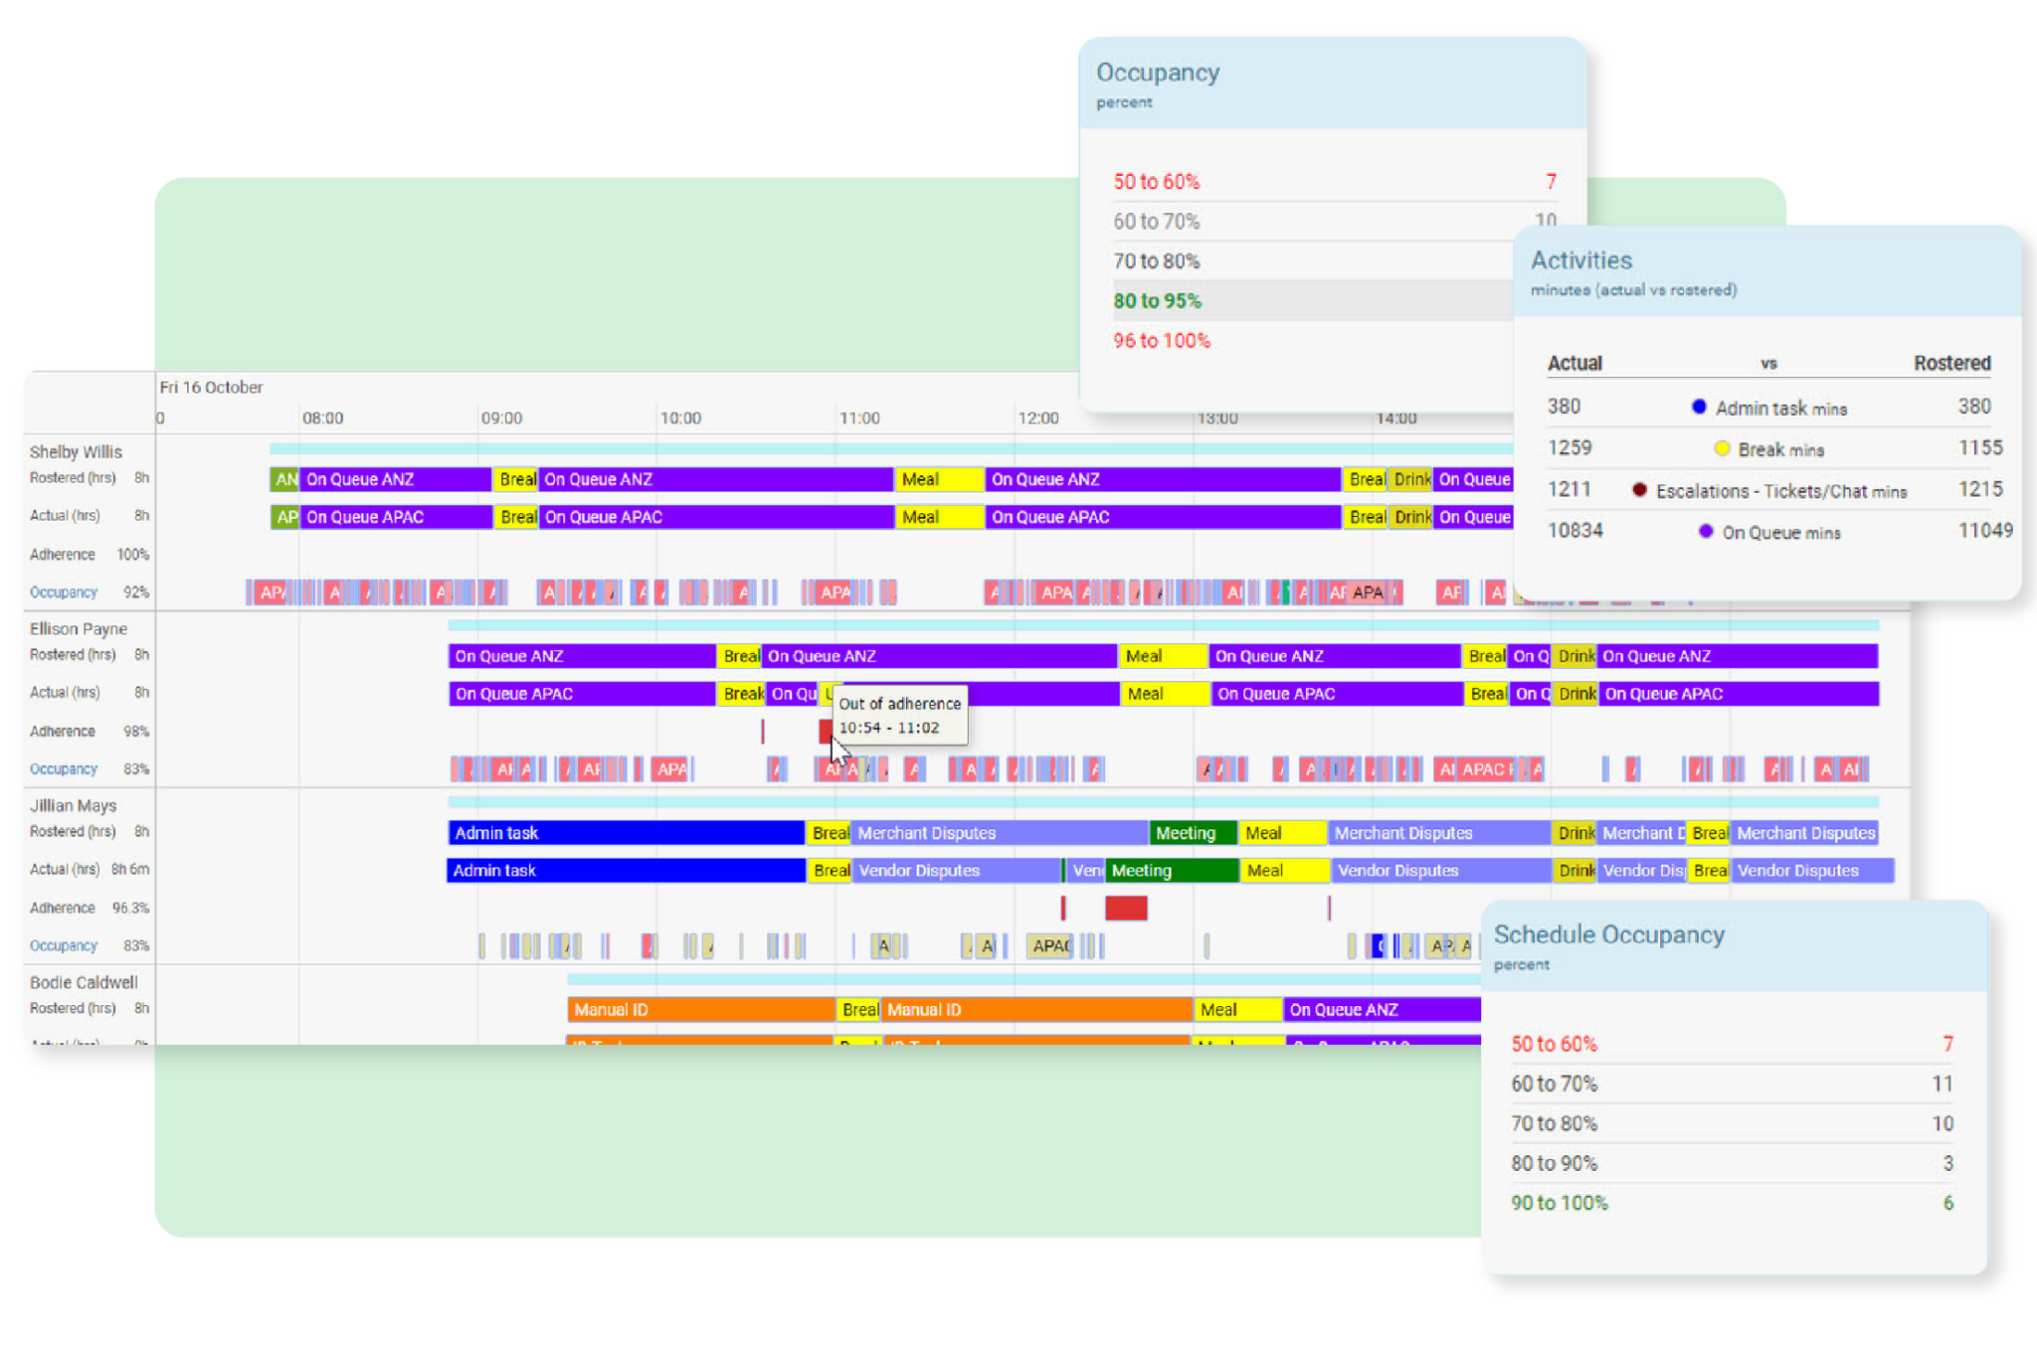This screenshot has width=2037, height=1346.
Task: Select the 80 to 95% occupancy row
Action: (x=1157, y=301)
